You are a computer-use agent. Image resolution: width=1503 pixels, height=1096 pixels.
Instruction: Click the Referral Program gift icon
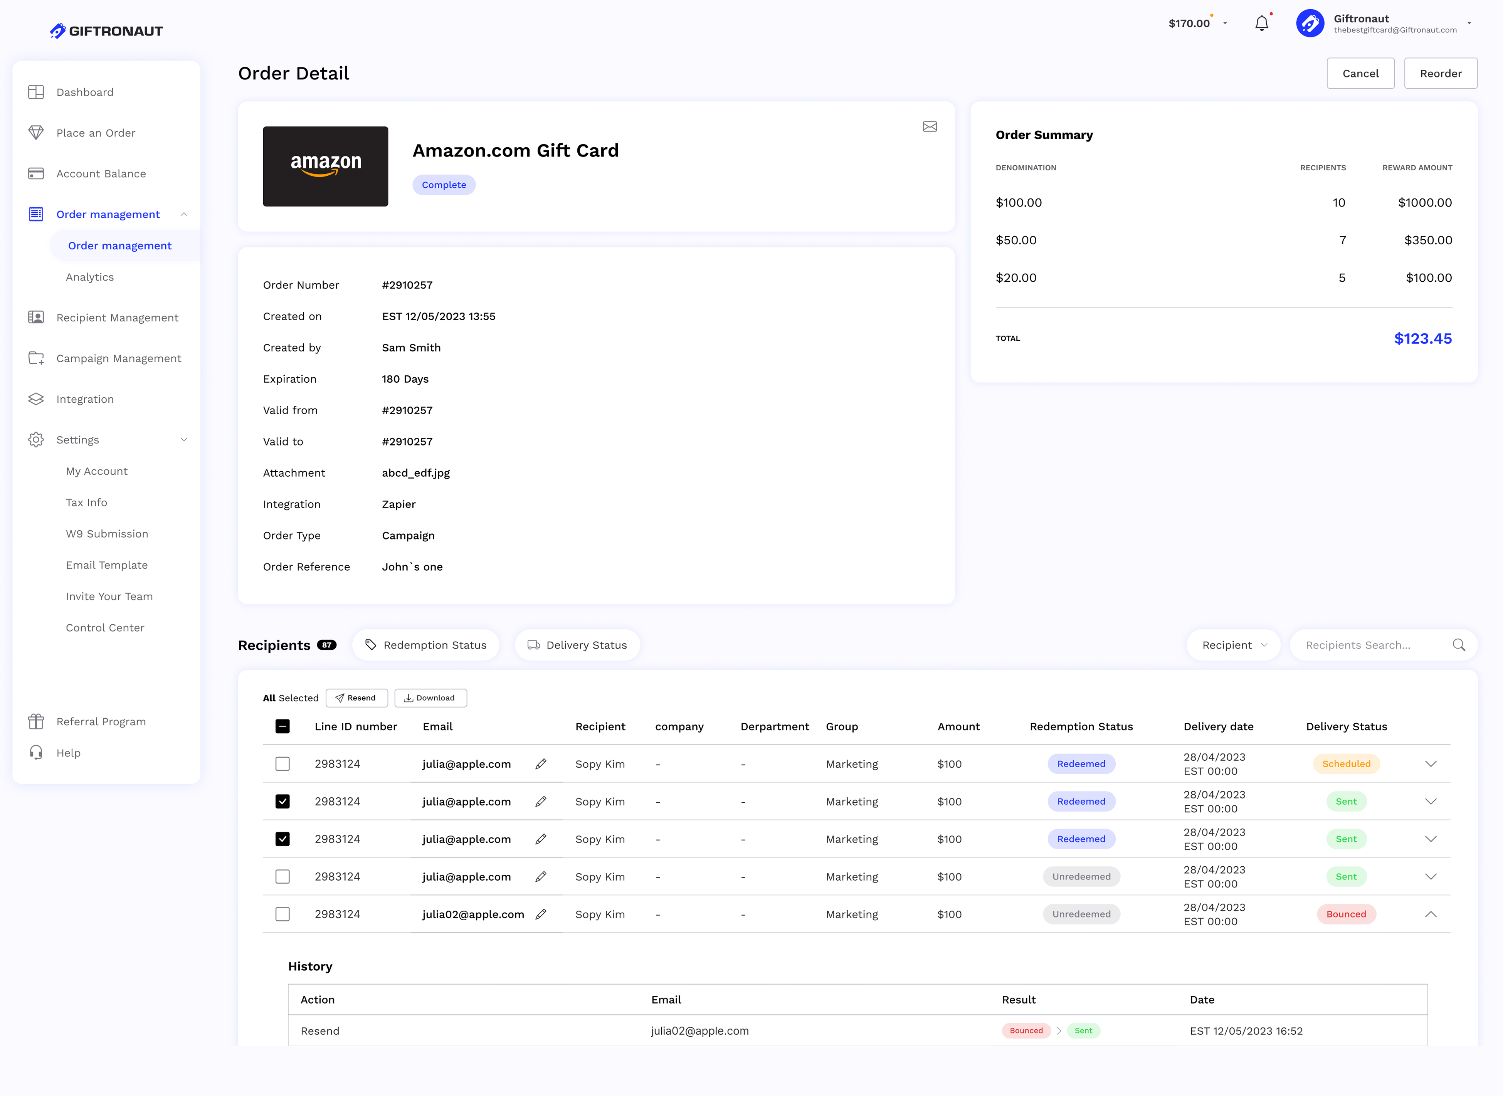36,721
